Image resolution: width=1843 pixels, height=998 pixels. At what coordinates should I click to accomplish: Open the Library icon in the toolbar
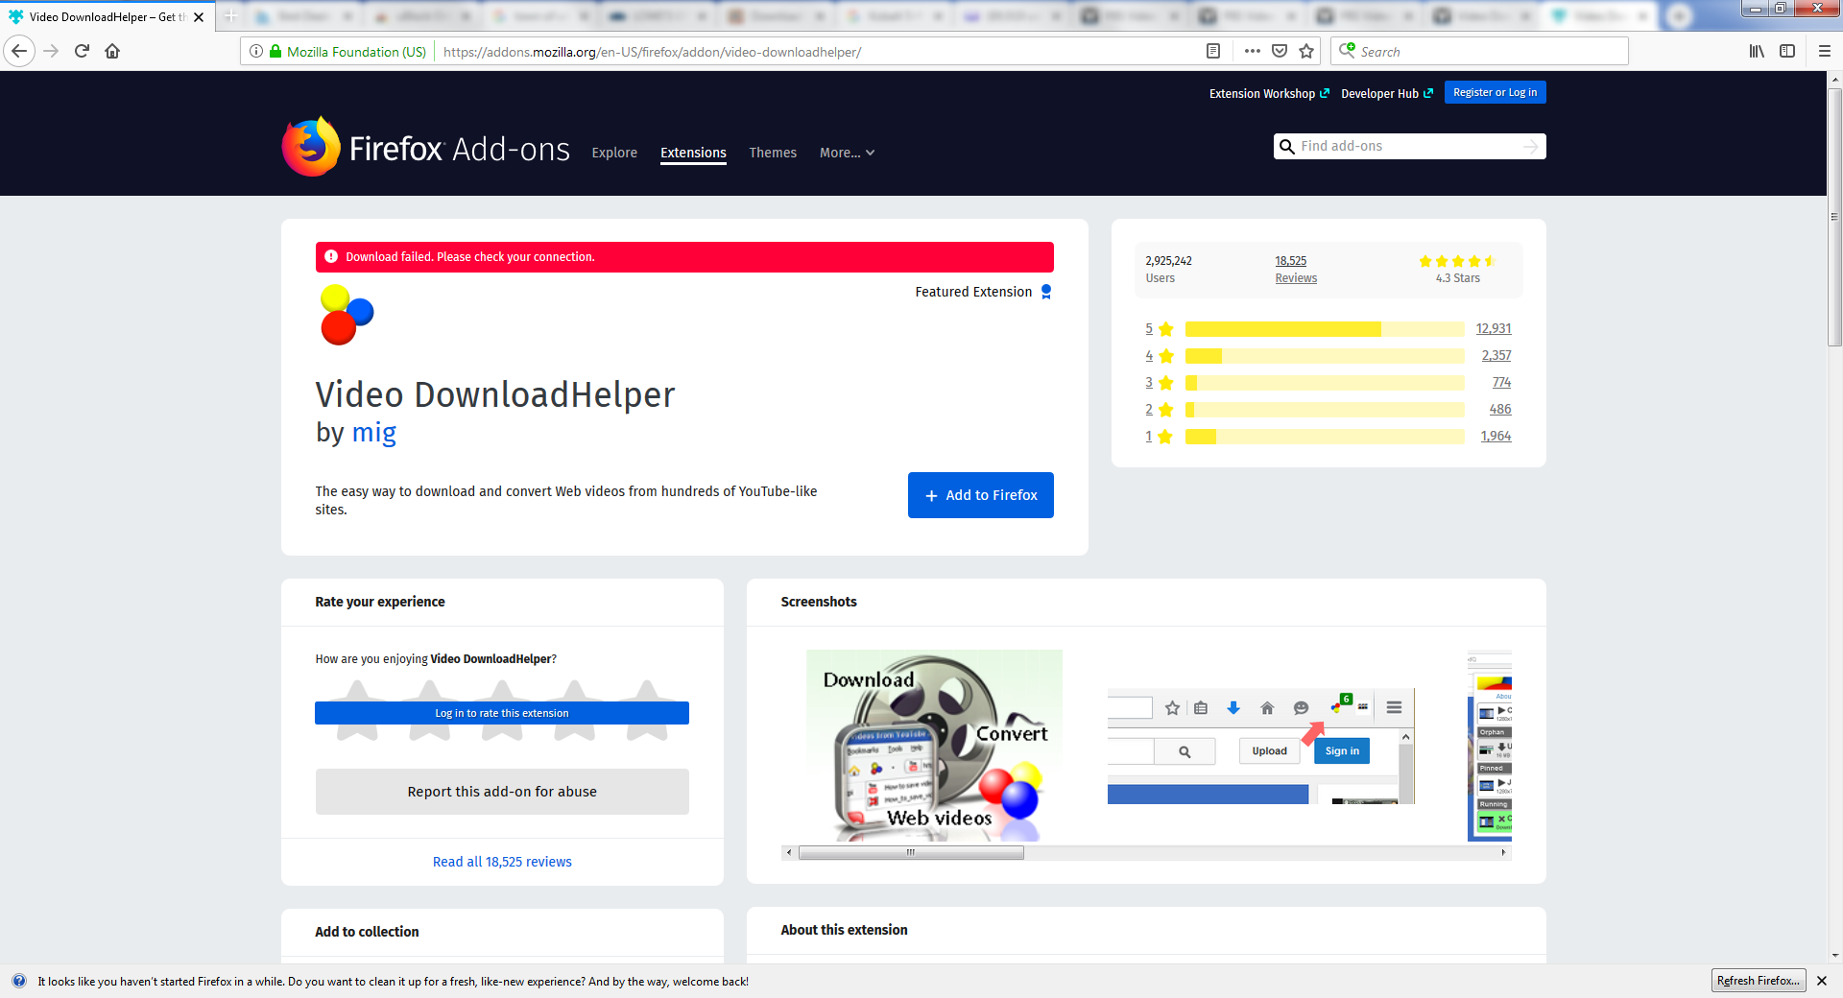point(1757,51)
